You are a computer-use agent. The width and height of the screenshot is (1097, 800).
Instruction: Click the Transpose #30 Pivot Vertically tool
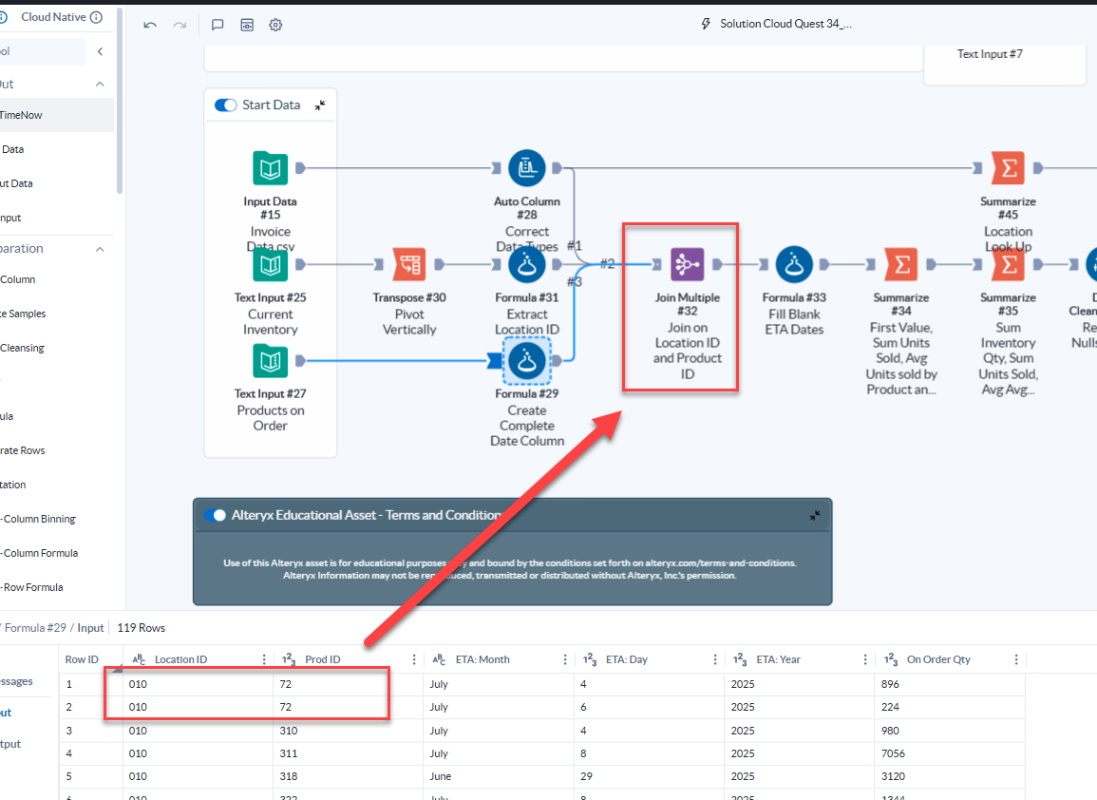click(409, 264)
